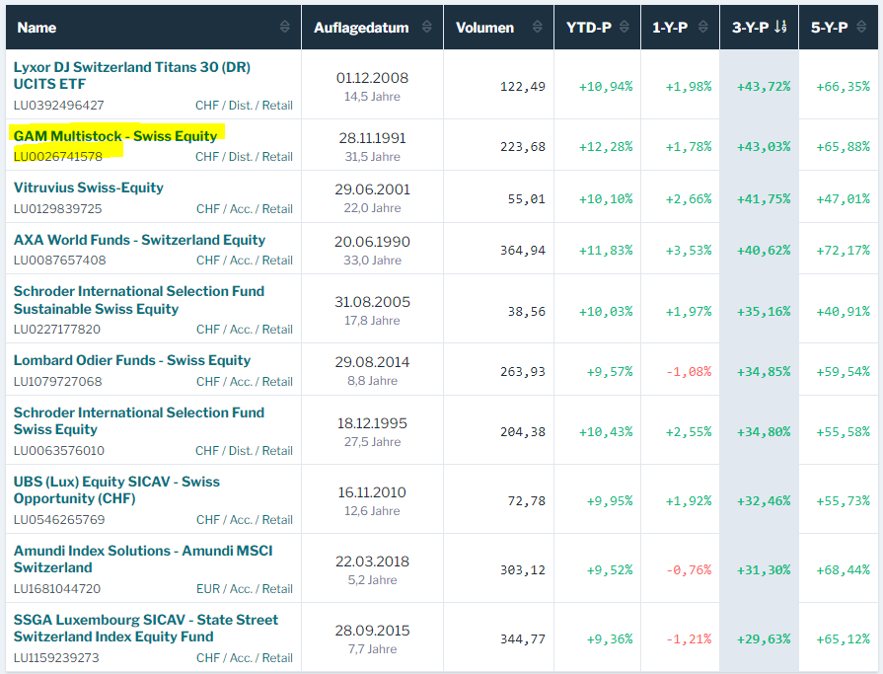Viewport: 883px width, 674px height.
Task: Select Vitruvius Swiss-Equity fund link
Action: click(88, 187)
